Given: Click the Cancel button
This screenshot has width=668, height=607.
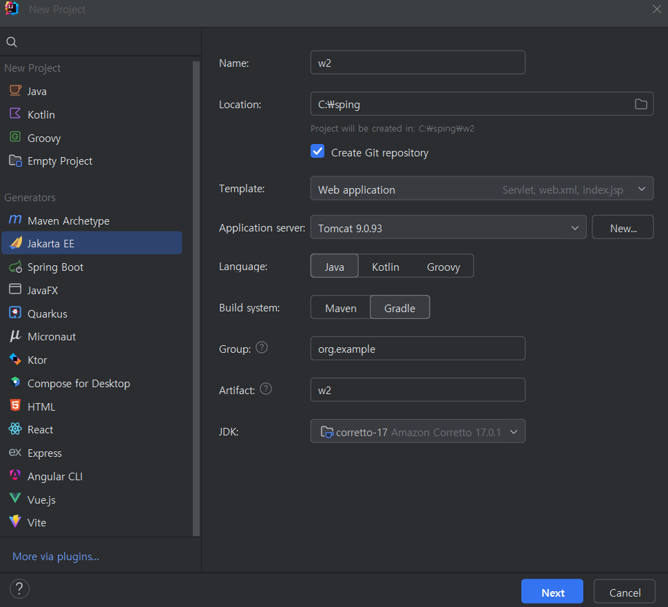Looking at the screenshot, I should coord(625,592).
